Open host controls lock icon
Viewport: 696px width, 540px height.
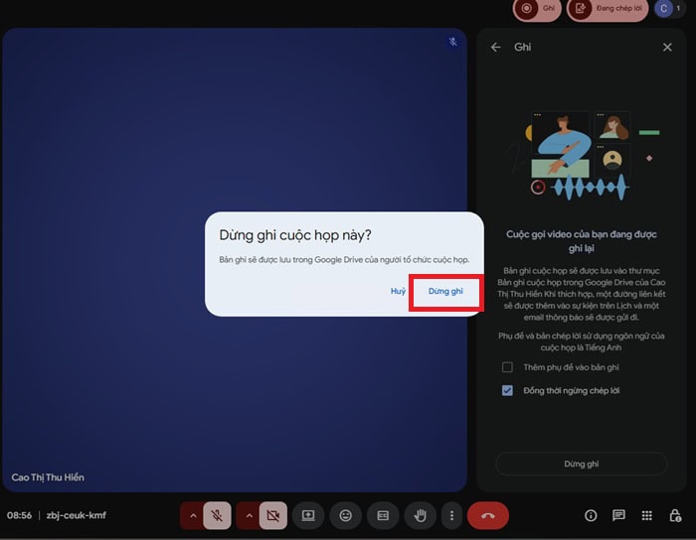tap(676, 515)
